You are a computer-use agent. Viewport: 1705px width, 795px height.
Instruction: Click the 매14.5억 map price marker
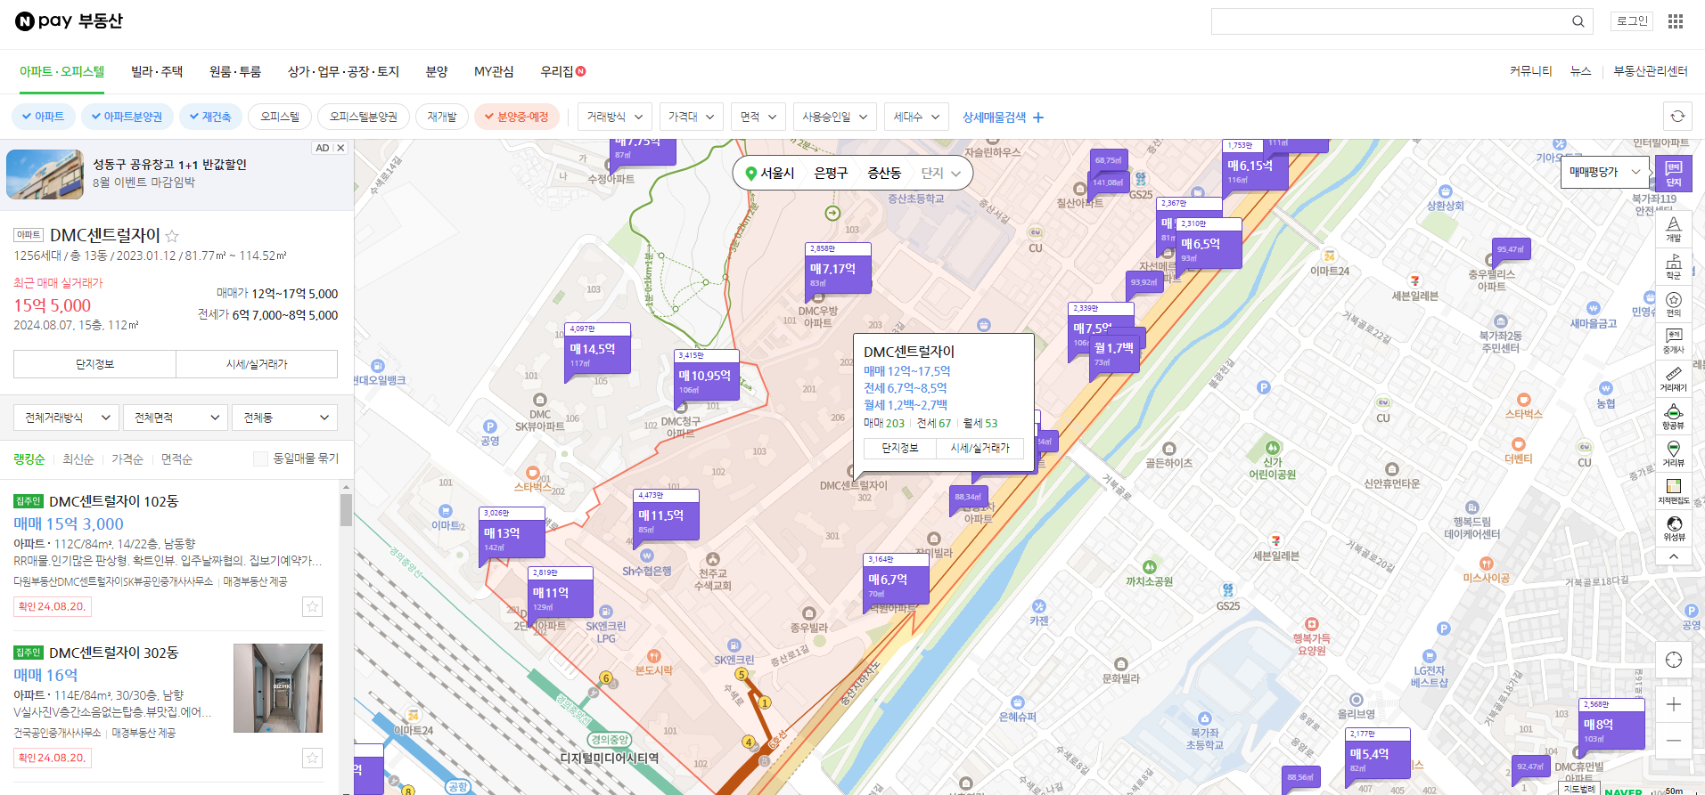(598, 348)
